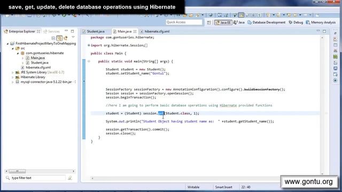Click the session.close() line
Screen dimensions: 342x192
[x=121, y=133]
